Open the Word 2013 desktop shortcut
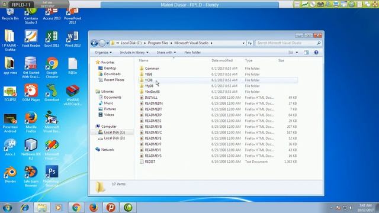379x213 pixels. pyautogui.click(x=72, y=38)
